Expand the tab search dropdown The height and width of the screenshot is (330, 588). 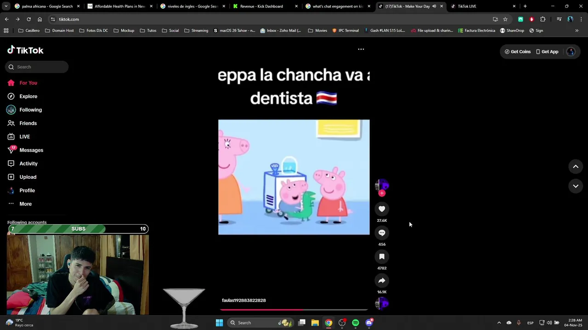coord(6,6)
